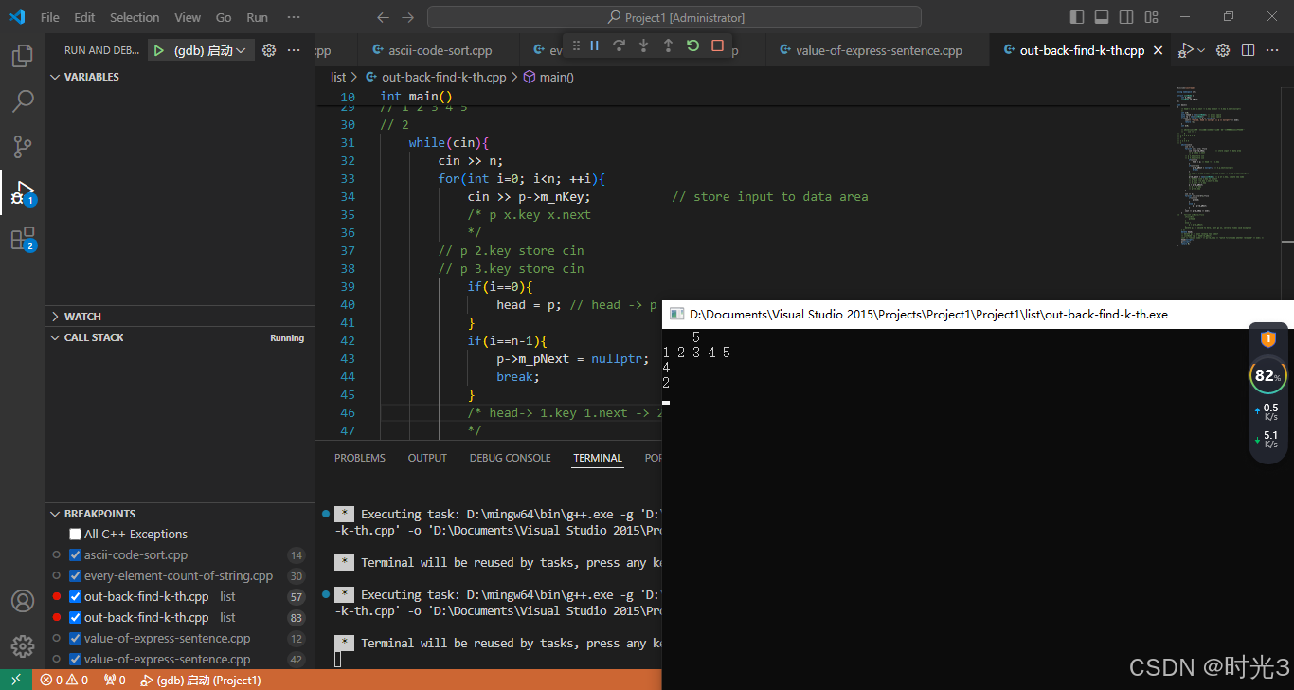Image resolution: width=1294 pixels, height=690 pixels.
Task: Click Step Over in the debug toolbar
Action: [620, 45]
